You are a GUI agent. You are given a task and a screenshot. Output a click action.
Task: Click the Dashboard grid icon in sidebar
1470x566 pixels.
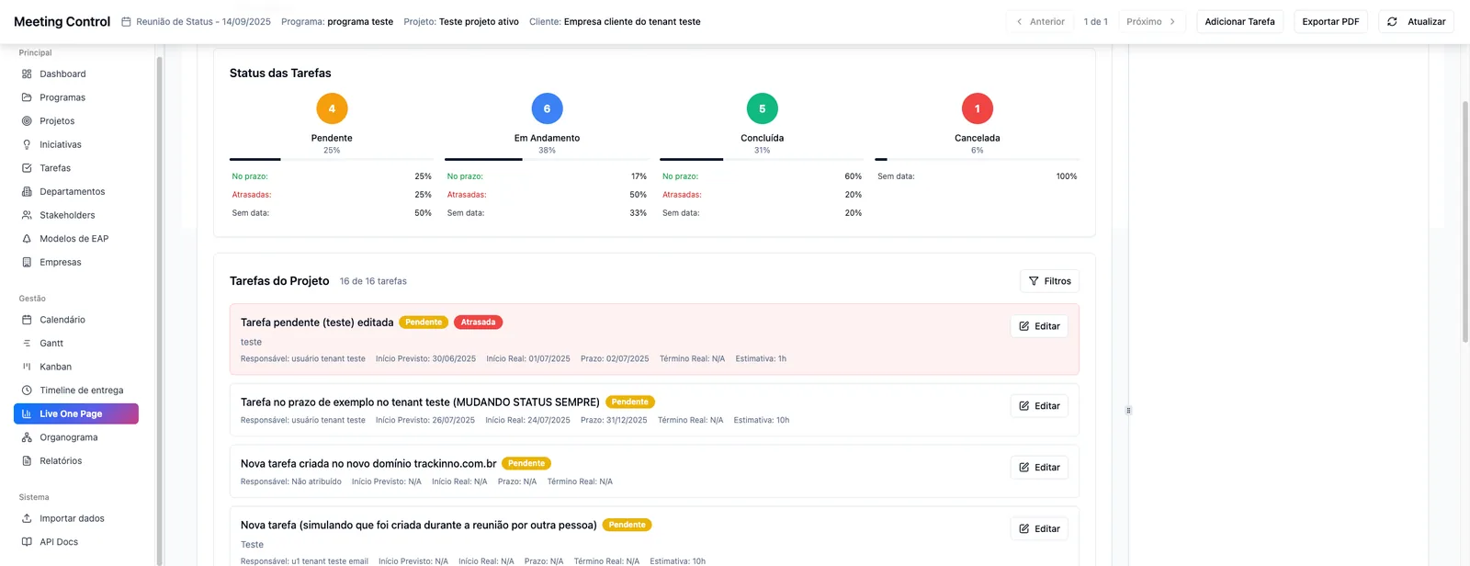click(27, 74)
